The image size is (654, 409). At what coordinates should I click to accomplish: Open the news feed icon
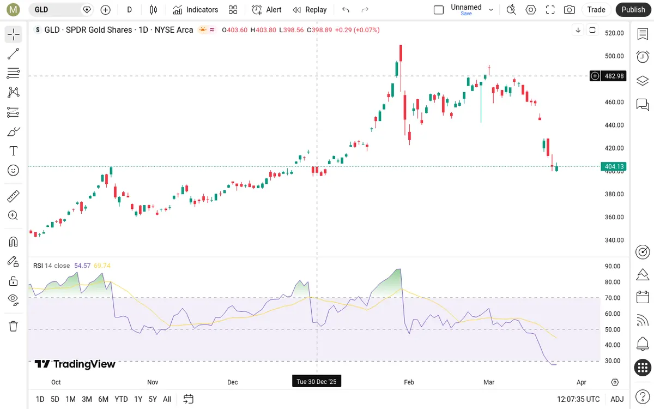click(643, 321)
